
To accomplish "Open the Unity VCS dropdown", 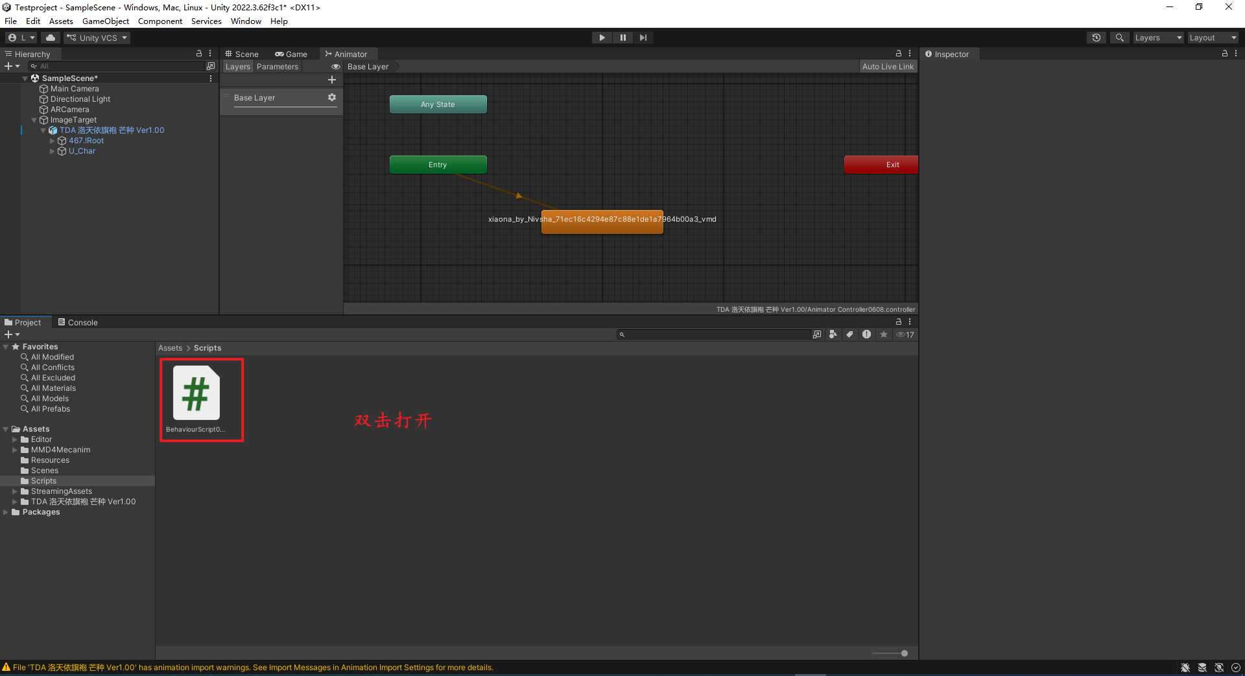I will pos(97,38).
